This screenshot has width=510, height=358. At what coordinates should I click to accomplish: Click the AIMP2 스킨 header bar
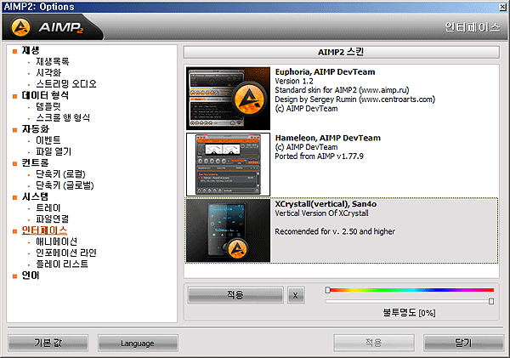pos(341,52)
